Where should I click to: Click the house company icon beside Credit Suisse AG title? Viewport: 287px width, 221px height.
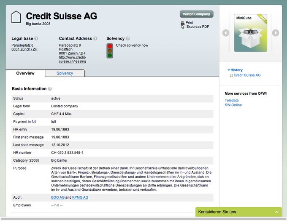[16, 17]
